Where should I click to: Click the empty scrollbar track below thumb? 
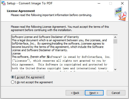pyautogui.click(x=115, y=55)
